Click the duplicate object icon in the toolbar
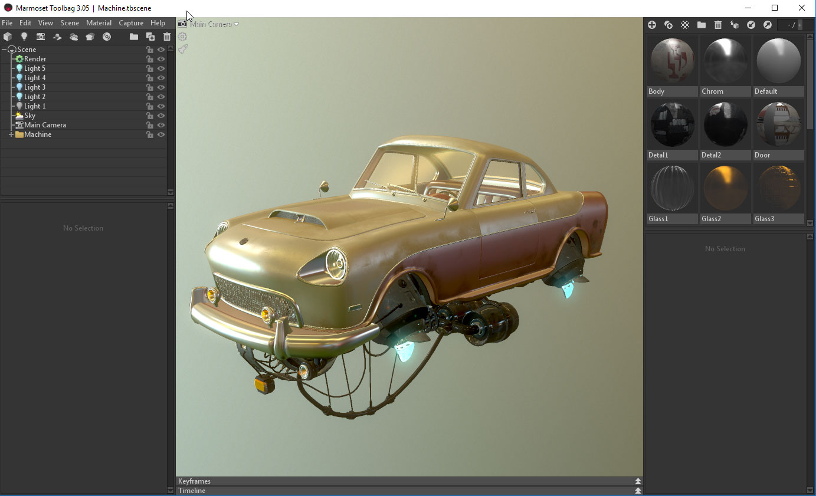Viewport: 816px width, 496px height. click(150, 37)
